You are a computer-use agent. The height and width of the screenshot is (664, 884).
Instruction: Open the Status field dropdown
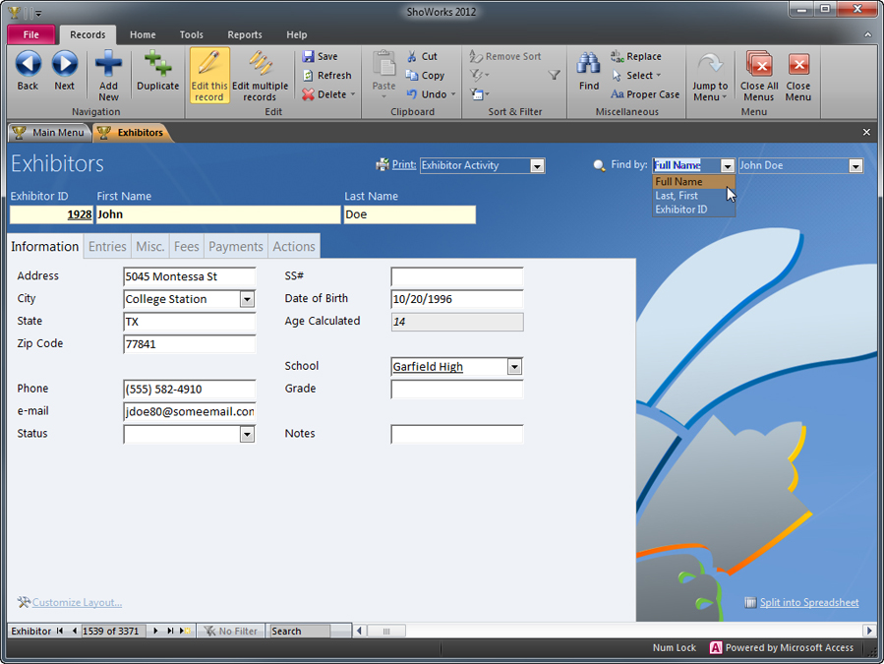click(x=247, y=434)
